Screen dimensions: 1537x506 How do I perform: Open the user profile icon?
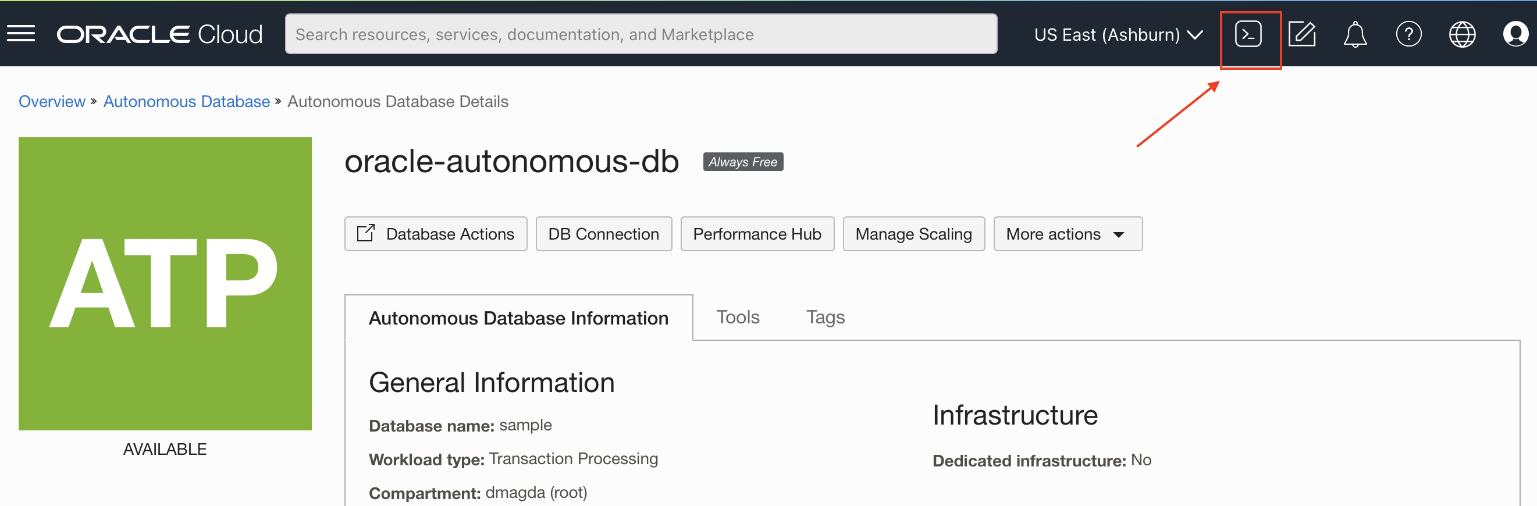[1515, 34]
